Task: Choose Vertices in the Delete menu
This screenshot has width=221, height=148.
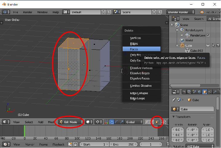Action: coord(141,38)
